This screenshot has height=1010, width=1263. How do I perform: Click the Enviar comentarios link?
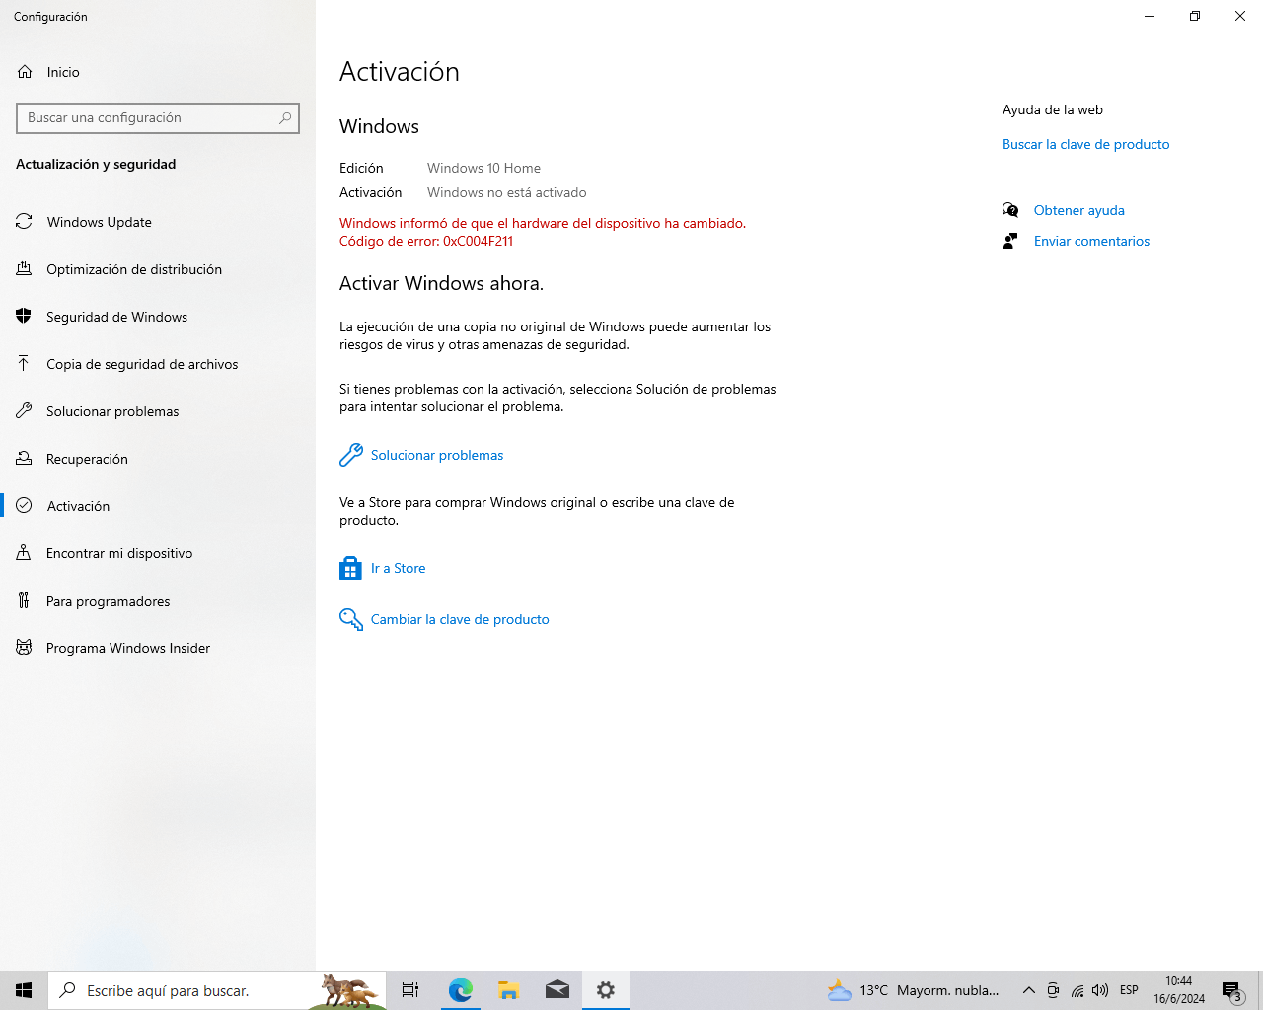(1091, 241)
